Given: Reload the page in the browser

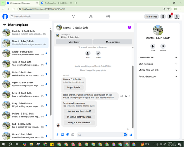Looking at the screenshot, I should [14, 9].
